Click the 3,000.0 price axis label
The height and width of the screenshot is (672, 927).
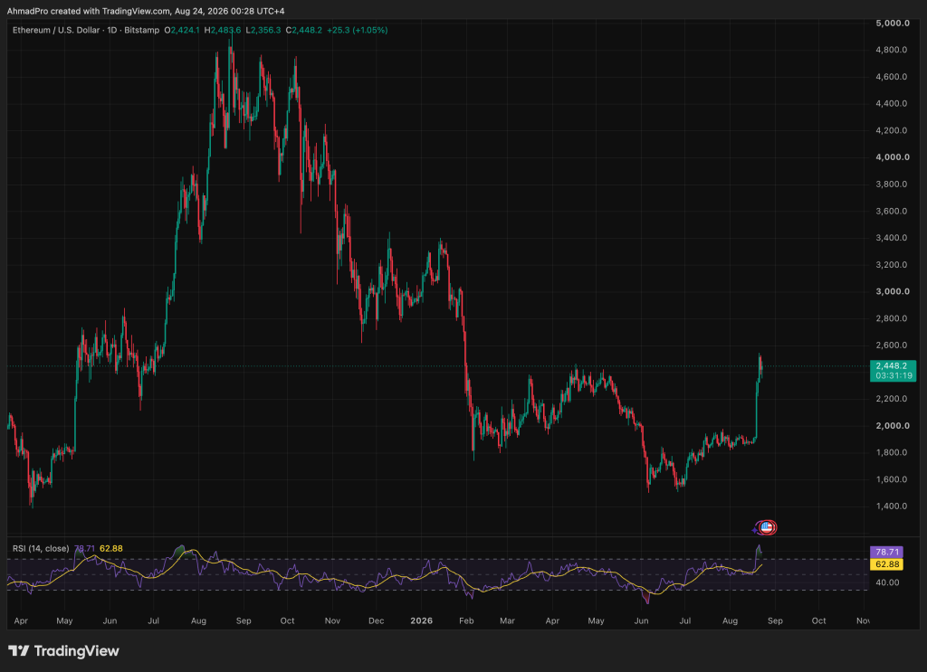pos(892,291)
